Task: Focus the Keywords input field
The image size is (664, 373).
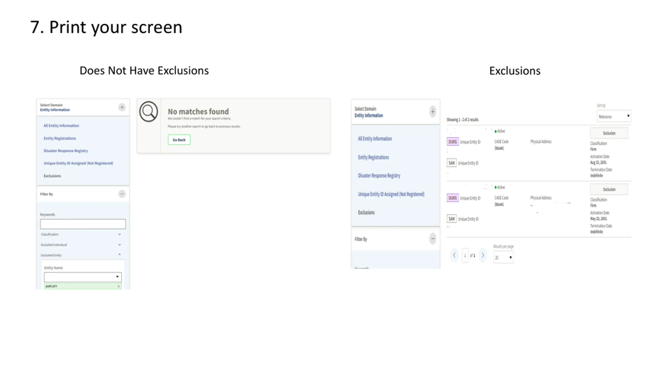Action: [x=83, y=224]
